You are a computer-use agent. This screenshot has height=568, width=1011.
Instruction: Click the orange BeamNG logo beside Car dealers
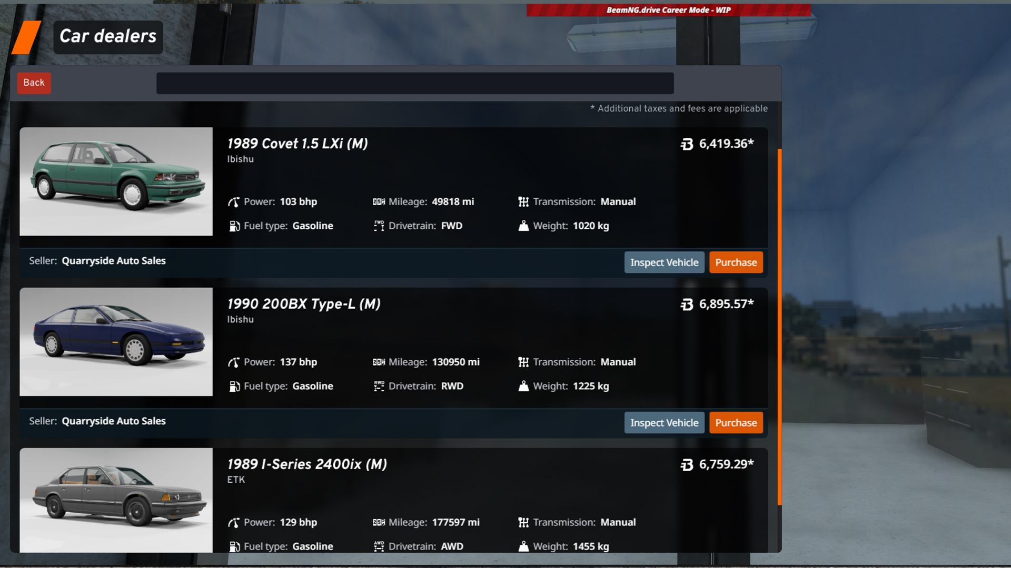pos(27,37)
